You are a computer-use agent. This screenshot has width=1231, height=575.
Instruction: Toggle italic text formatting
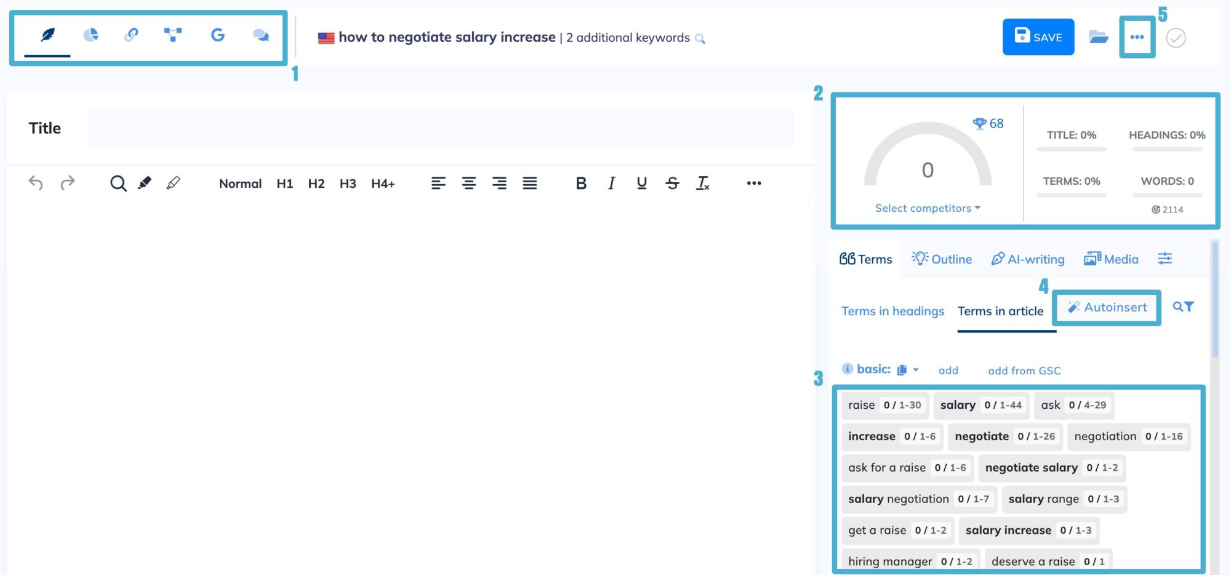pyautogui.click(x=611, y=183)
